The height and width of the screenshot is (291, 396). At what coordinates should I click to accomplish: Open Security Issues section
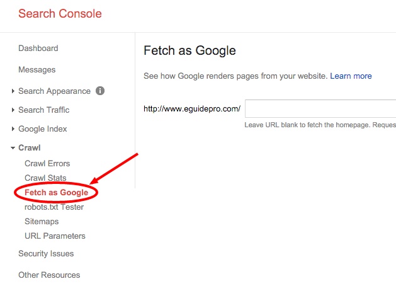[x=46, y=254]
